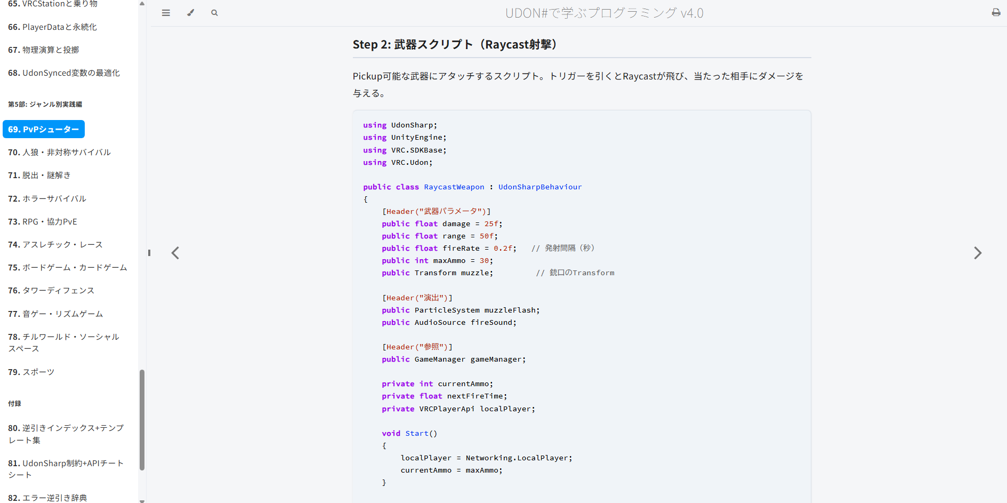Open the search magnifier icon

(x=214, y=13)
